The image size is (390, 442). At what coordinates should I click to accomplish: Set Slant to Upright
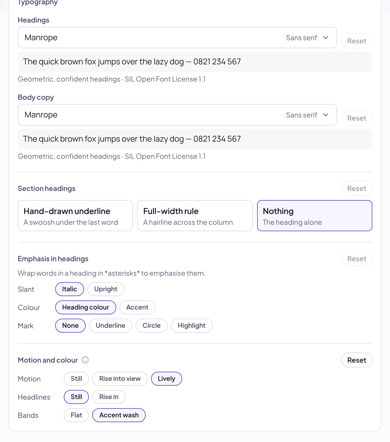coord(106,289)
